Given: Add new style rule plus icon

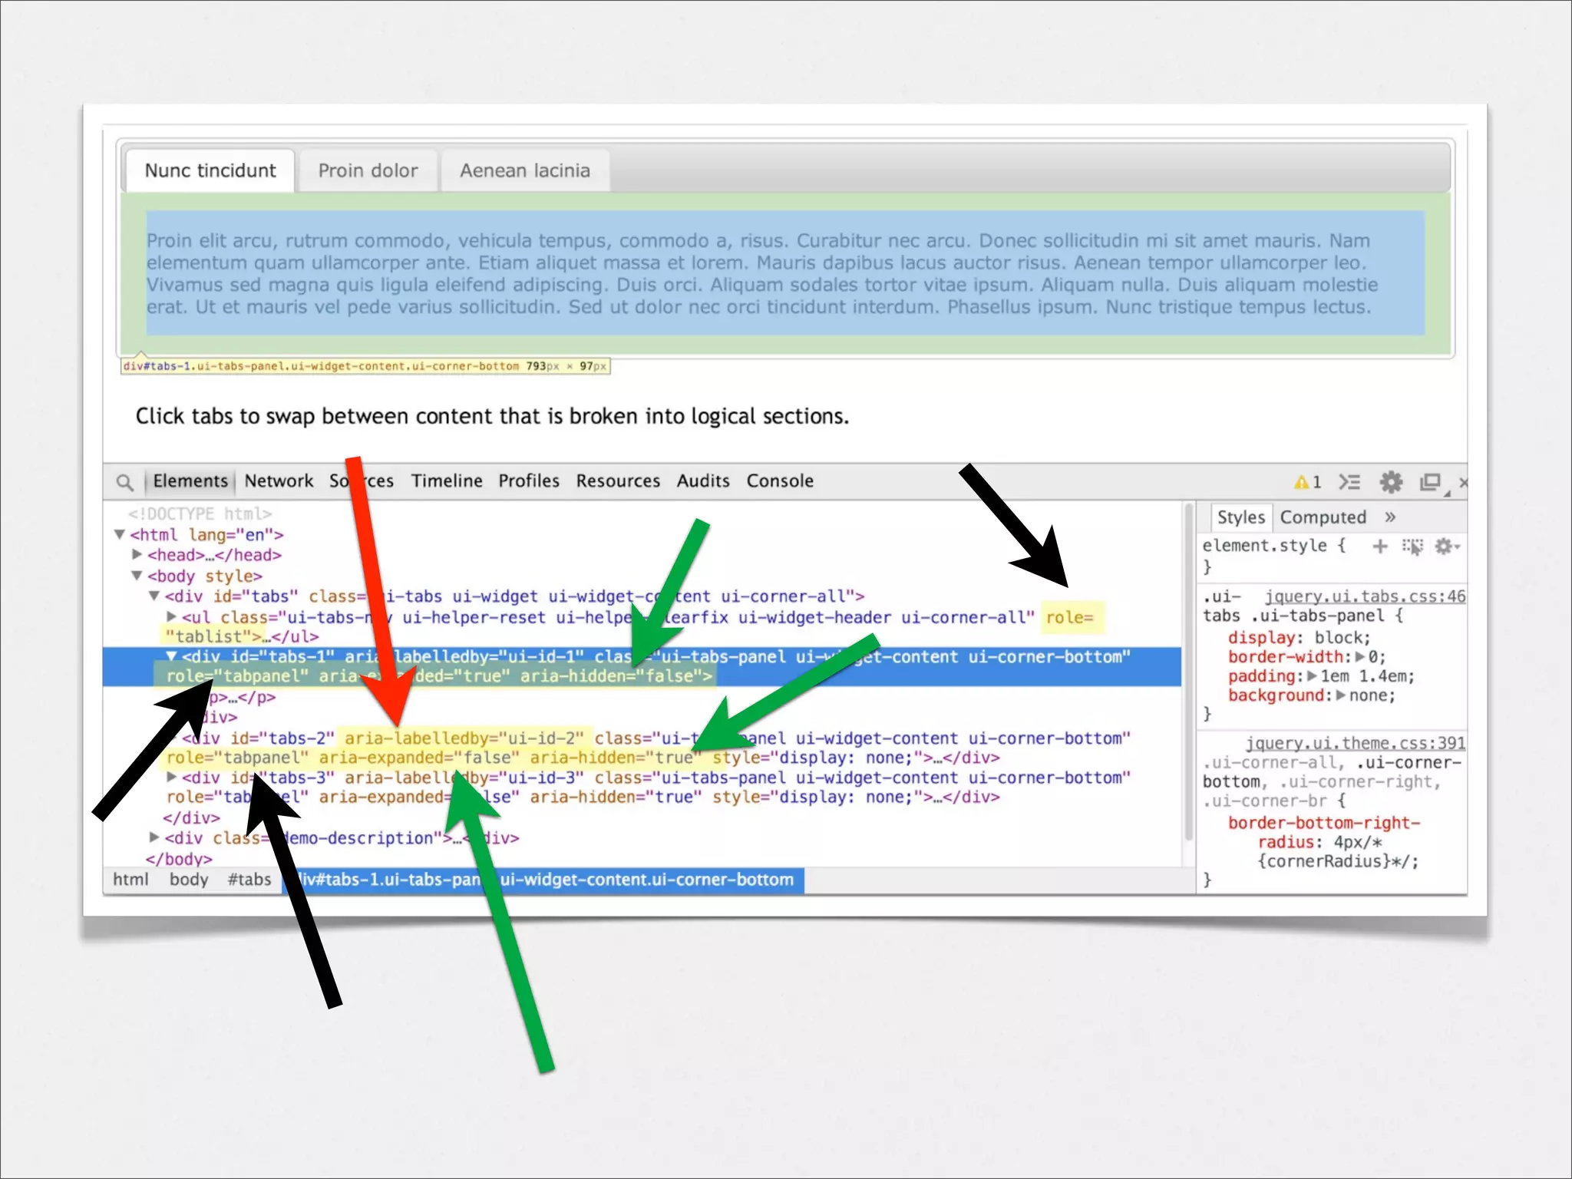Looking at the screenshot, I should pos(1380,546).
